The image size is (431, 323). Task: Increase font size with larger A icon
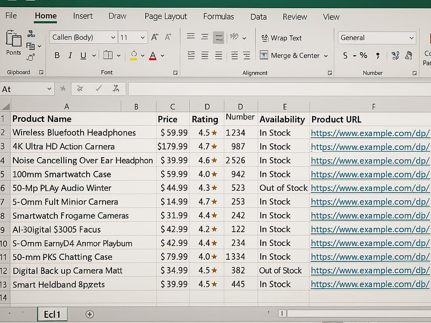155,37
